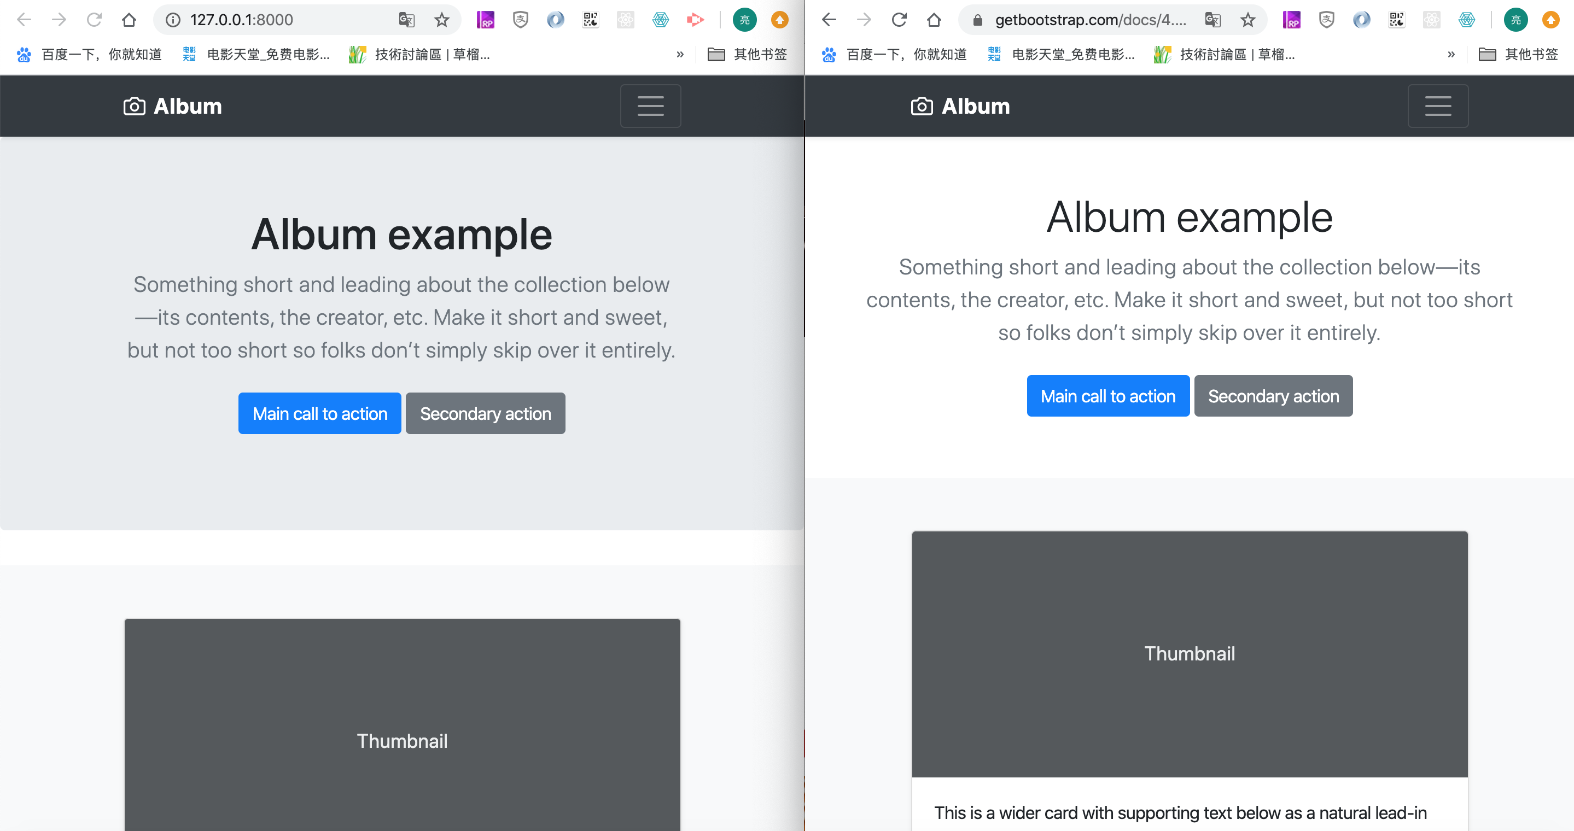Click the purple RP extension in right toolbar
Viewport: 1574px width, 831px height.
click(1291, 20)
